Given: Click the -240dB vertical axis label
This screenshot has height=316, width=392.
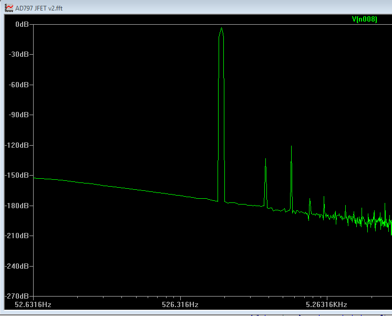Looking at the screenshot, I should [x=17, y=266].
